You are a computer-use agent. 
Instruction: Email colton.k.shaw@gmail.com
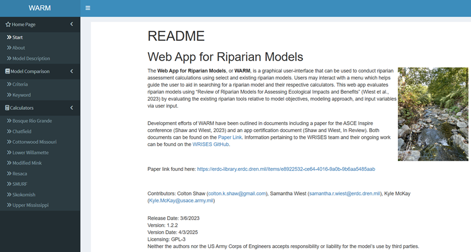click(x=237, y=194)
